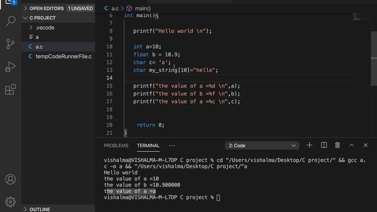Click the terminal prompt cursor
Viewport: 377px width, 212px height.
(x=218, y=198)
